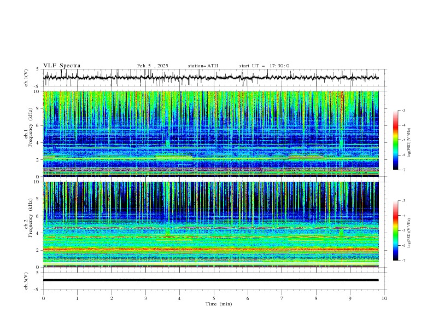Click the time axis tick label "5"

tap(214, 298)
